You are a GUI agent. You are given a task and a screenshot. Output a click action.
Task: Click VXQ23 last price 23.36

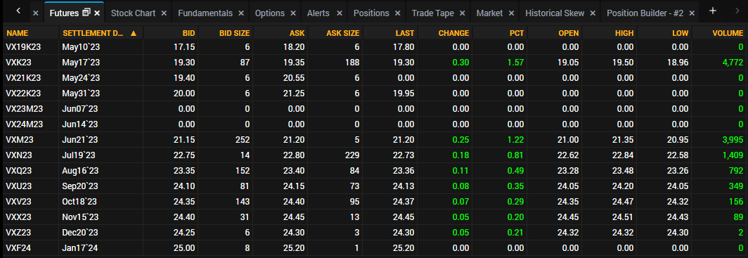tap(404, 171)
